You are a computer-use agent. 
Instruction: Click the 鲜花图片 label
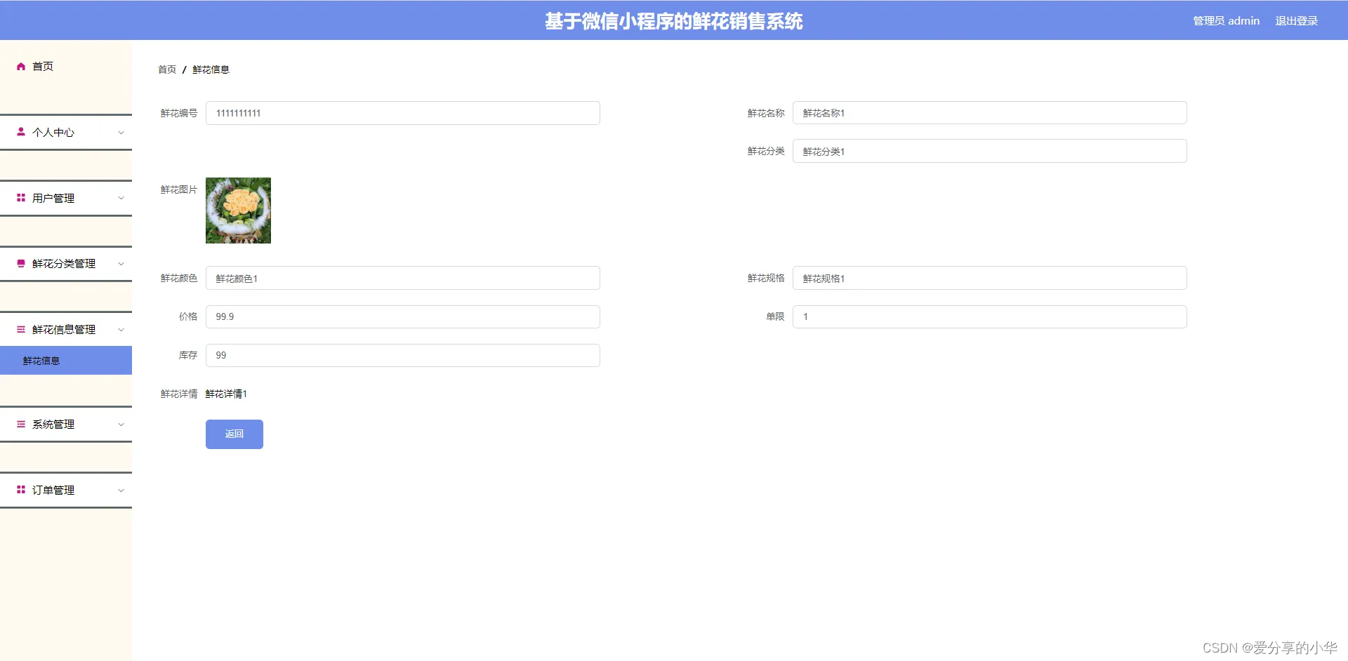pyautogui.click(x=179, y=189)
